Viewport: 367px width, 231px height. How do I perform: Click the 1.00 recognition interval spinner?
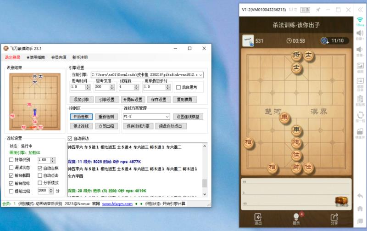pos(53,160)
